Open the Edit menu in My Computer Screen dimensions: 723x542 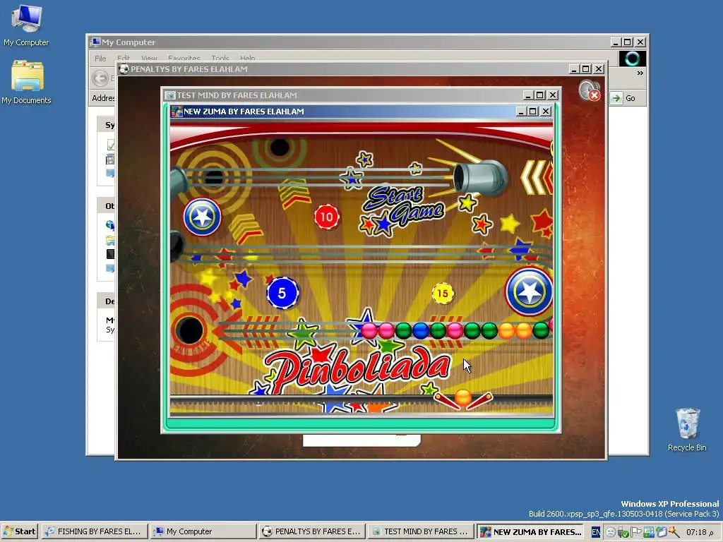pos(123,59)
